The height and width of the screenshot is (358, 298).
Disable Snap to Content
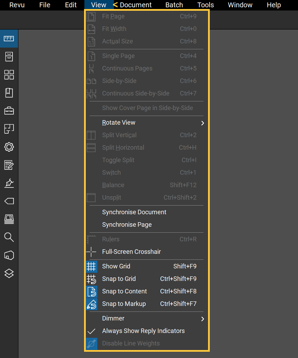[x=124, y=291]
